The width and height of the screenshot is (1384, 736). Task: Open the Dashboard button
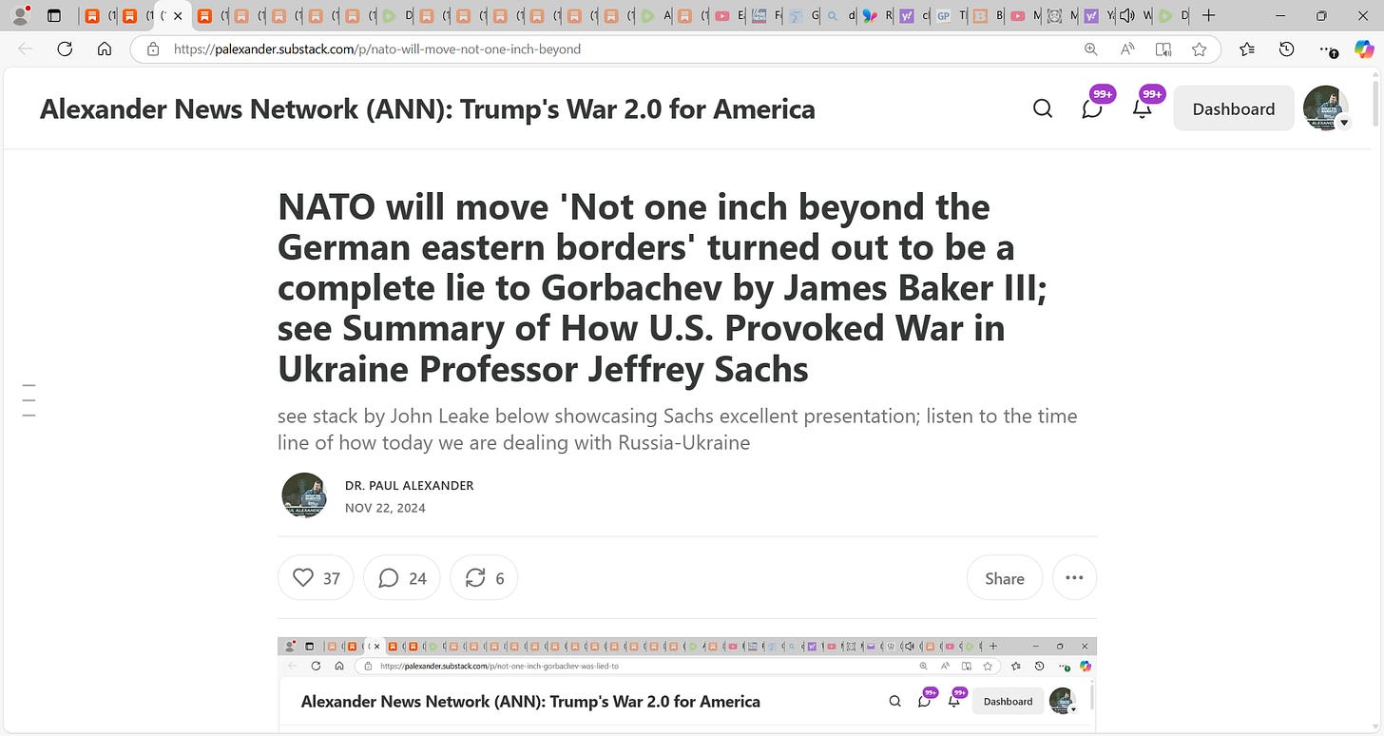pyautogui.click(x=1234, y=108)
